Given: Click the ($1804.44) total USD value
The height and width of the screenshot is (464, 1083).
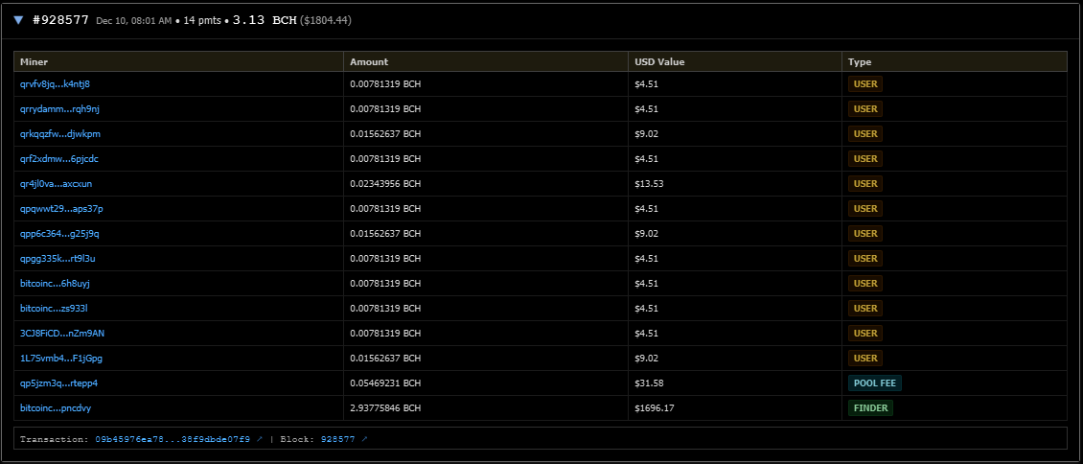Looking at the screenshot, I should pyautogui.click(x=326, y=21).
